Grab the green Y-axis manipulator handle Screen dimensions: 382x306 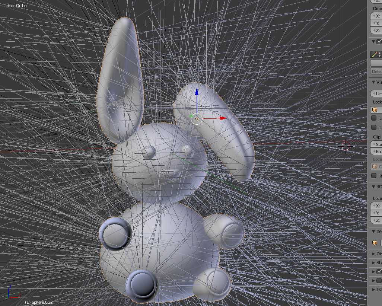[191, 116]
